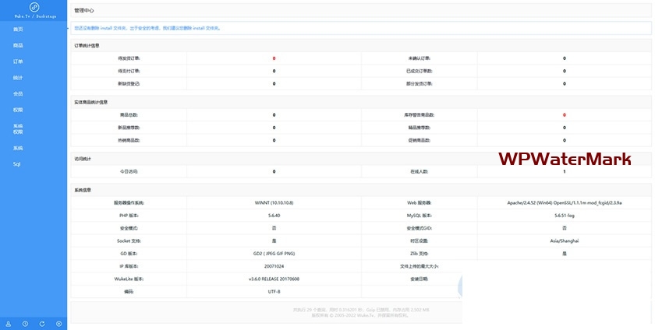The height and width of the screenshot is (330, 655).
Task: Open 系统权限 in the sidebar
Action: pos(18,128)
